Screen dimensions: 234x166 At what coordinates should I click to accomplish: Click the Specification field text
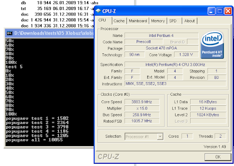[175, 65]
